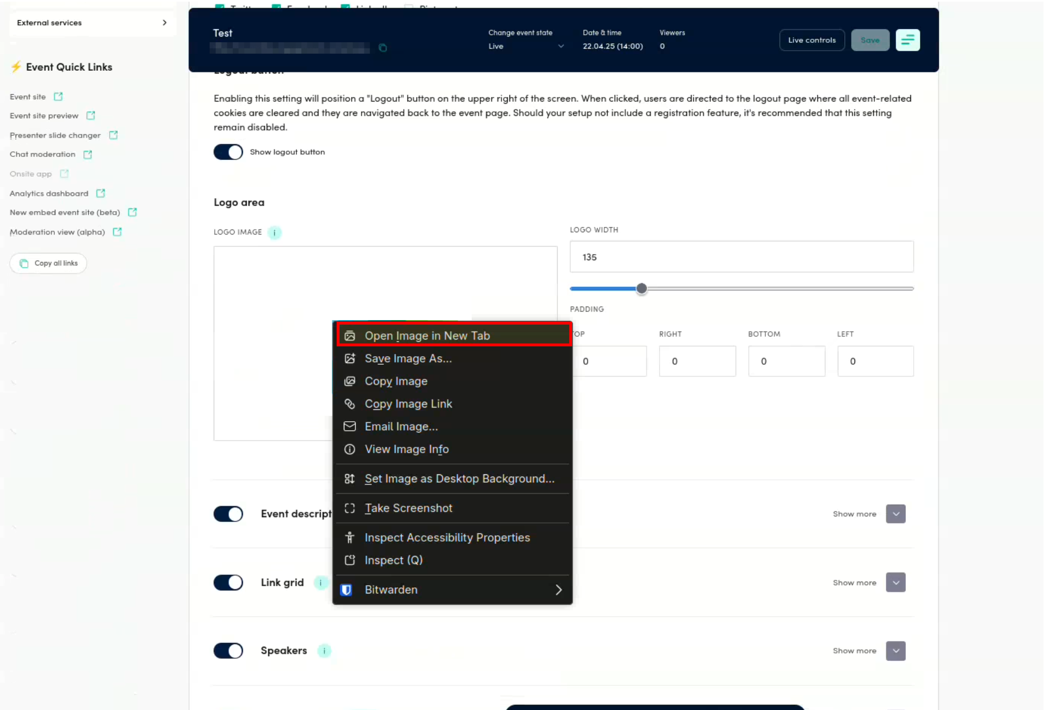This screenshot has width=1044, height=710.
Task: Click the logo width slider handle
Action: (x=641, y=289)
